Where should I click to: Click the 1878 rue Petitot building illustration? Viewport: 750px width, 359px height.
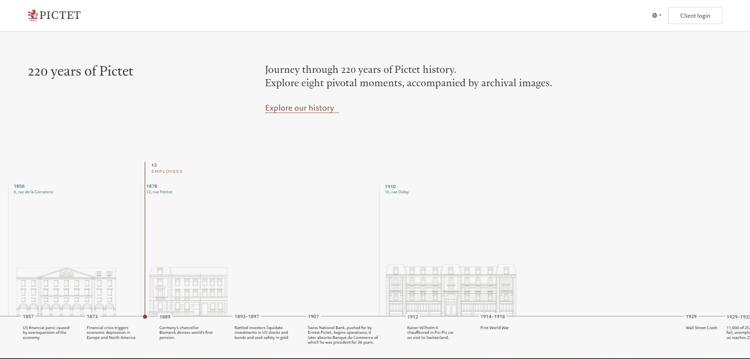[x=188, y=291]
